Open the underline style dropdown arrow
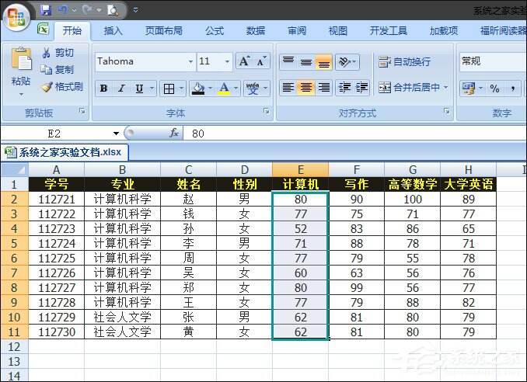 152,89
